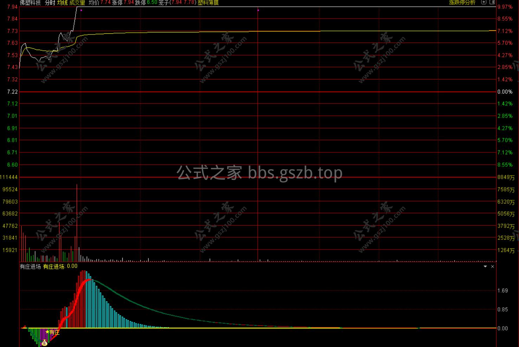Close the 有庄进场 indicator panel

[493, 266]
